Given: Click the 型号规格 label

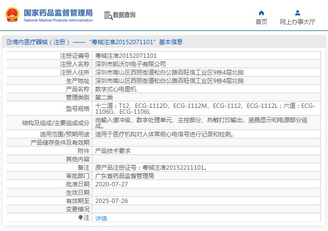Looking at the screenshot, I should 78,108.
